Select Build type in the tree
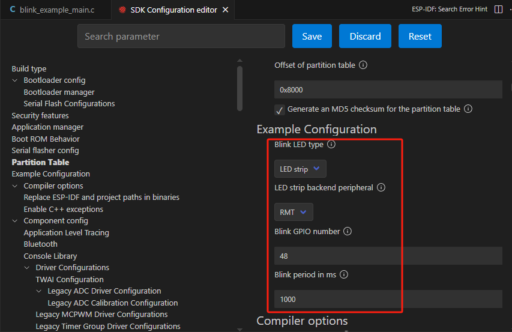The height and width of the screenshot is (332, 512). click(x=29, y=69)
